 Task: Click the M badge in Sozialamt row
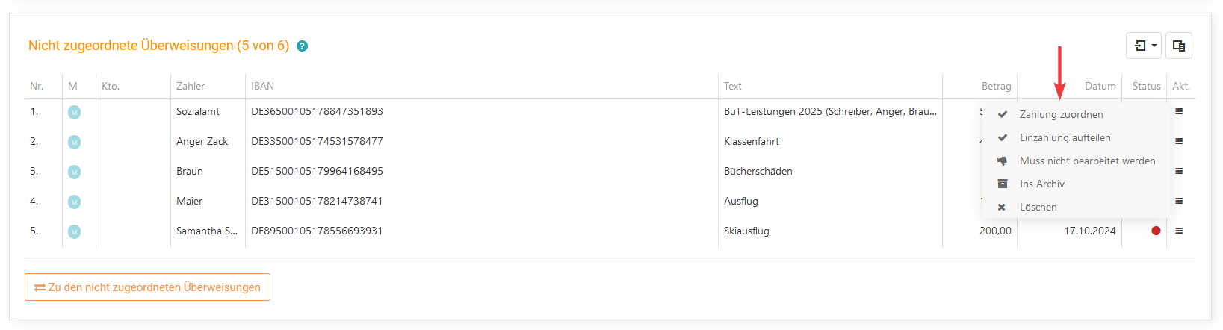(74, 112)
